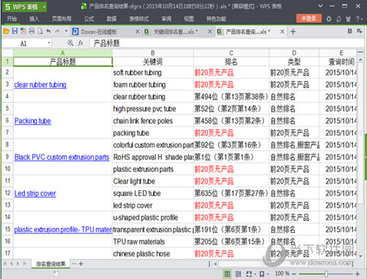367x279 pixels.
Task: Close the 关键词排名查 xls document tab
Action: pos(210,32)
